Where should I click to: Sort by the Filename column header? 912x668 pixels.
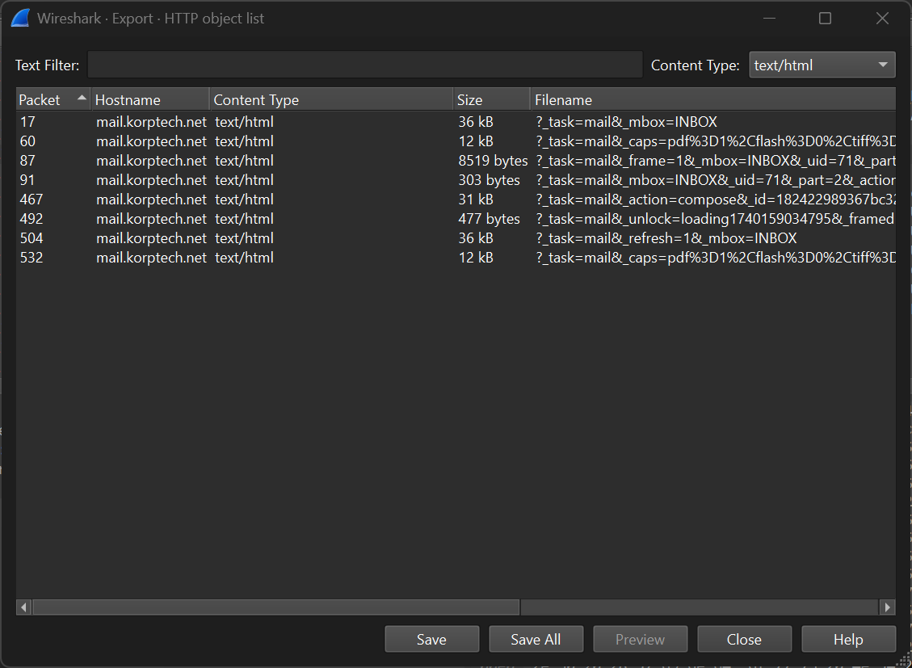pyautogui.click(x=713, y=100)
